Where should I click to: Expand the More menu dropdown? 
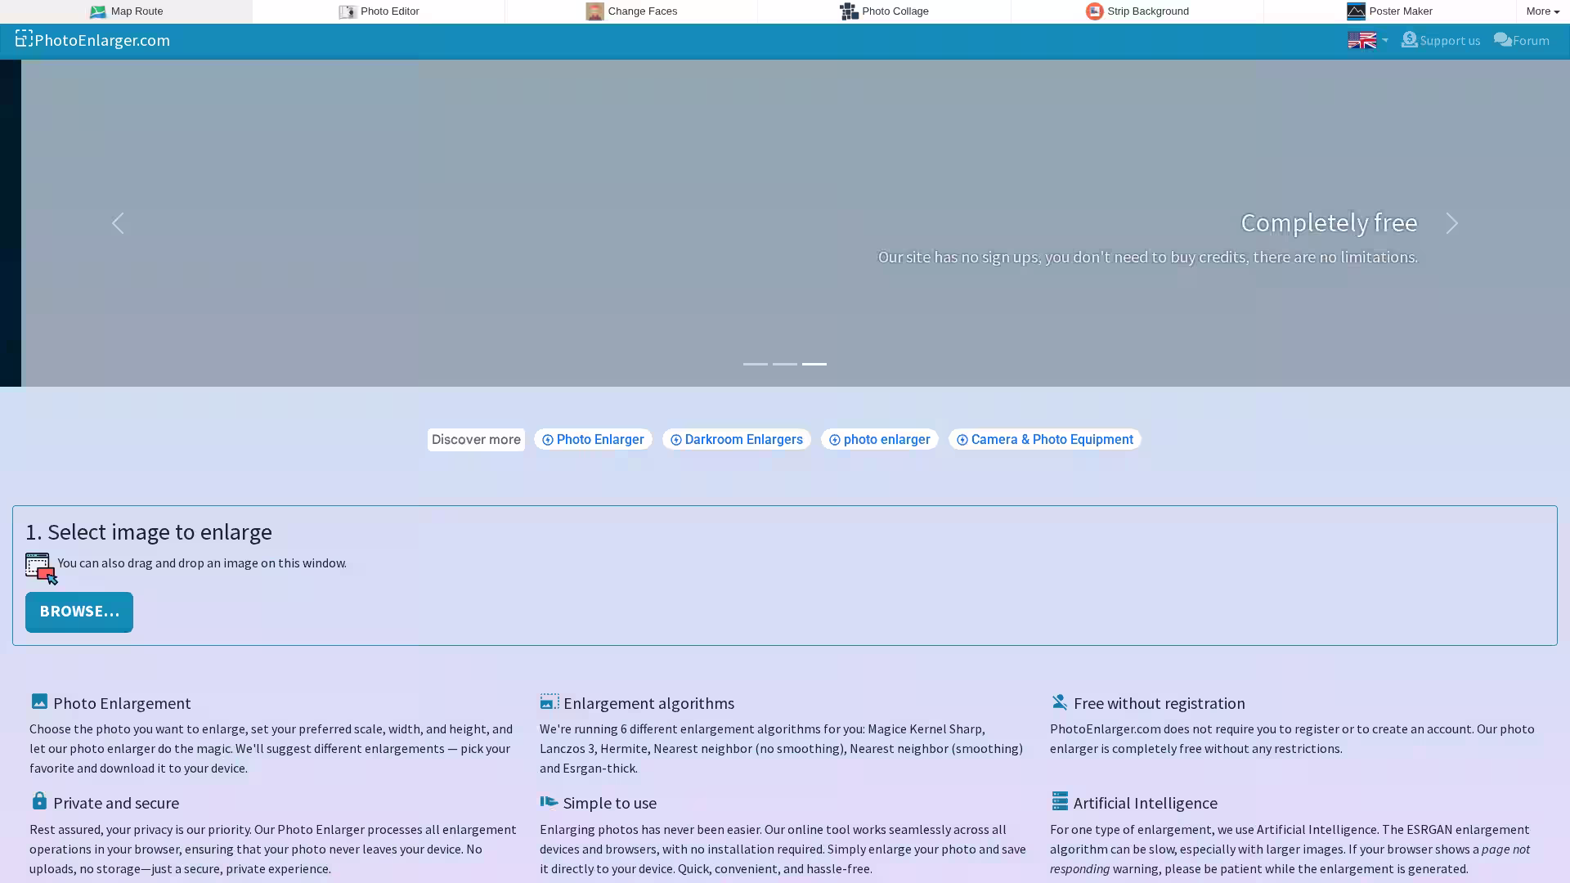(1542, 11)
